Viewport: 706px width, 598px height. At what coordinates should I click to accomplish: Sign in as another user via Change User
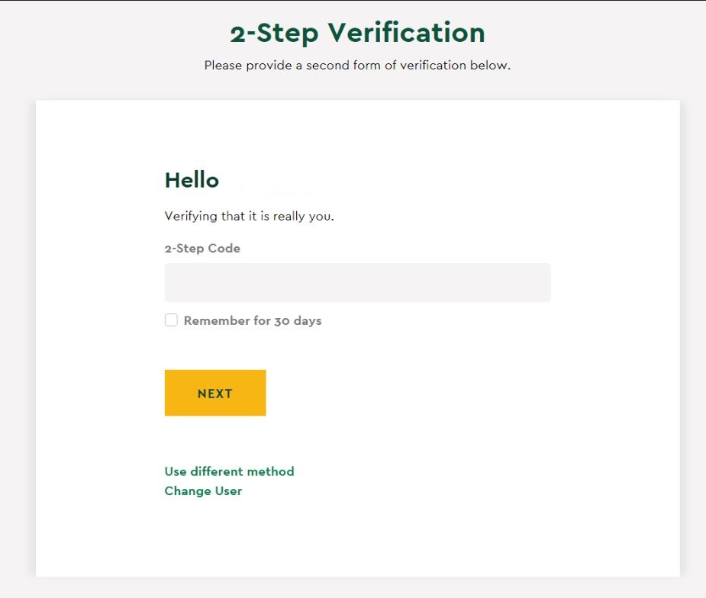click(x=203, y=490)
